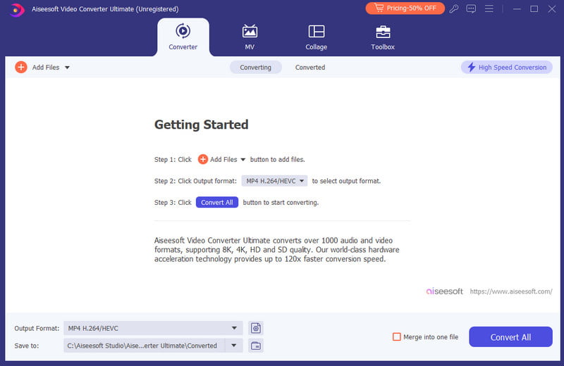Viewport: 564px width, 366px height.
Task: Open output folder icon beside Save to
Action: (256, 346)
